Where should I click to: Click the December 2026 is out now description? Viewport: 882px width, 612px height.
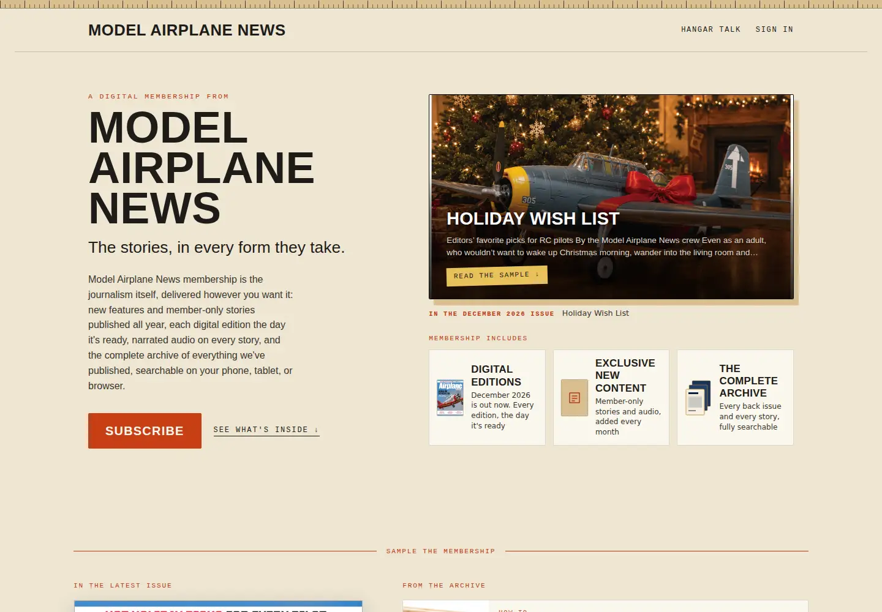pyautogui.click(x=502, y=411)
